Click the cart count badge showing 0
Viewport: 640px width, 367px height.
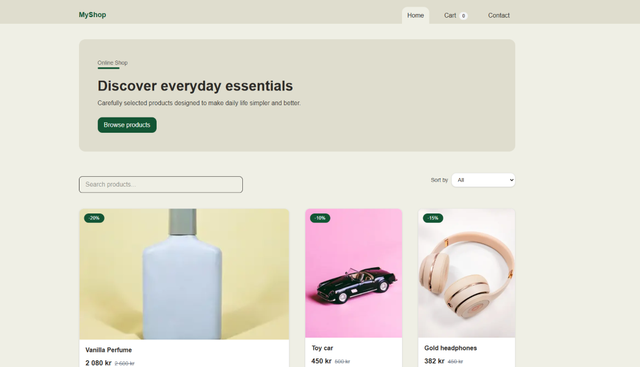click(463, 16)
